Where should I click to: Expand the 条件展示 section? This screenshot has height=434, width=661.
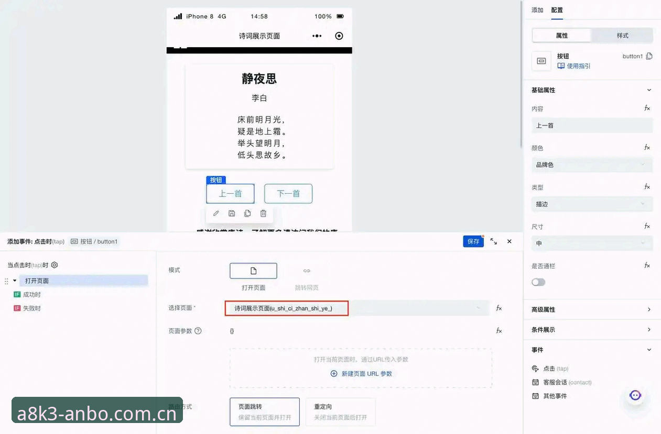pyautogui.click(x=649, y=329)
